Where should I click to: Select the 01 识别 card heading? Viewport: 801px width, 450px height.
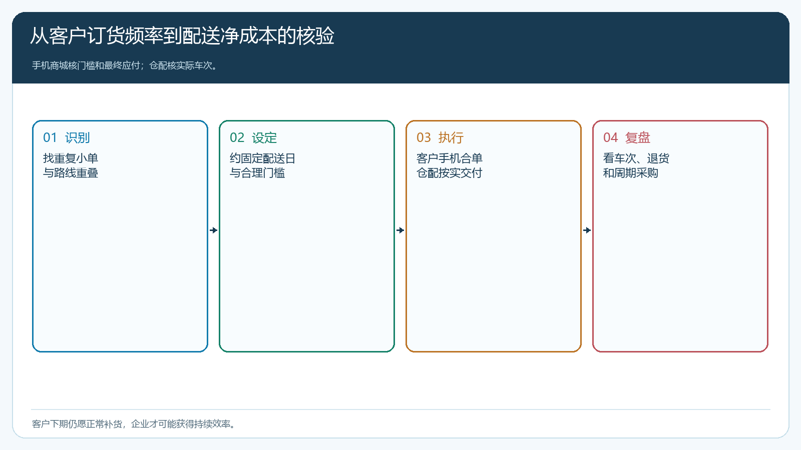(67, 137)
